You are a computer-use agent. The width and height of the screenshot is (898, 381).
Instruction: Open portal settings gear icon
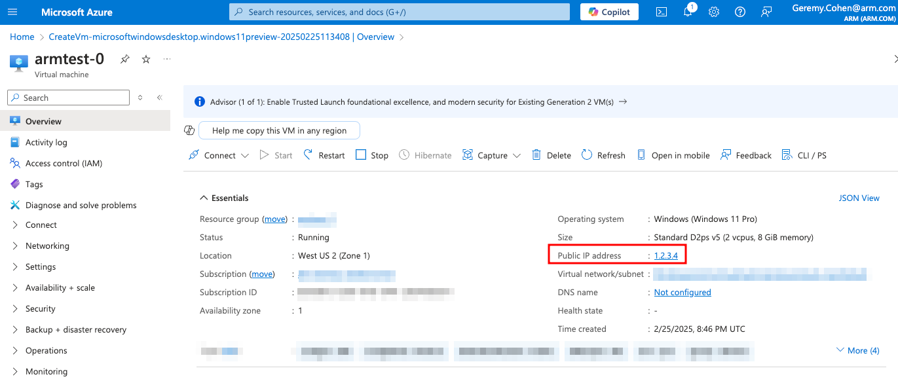(714, 12)
